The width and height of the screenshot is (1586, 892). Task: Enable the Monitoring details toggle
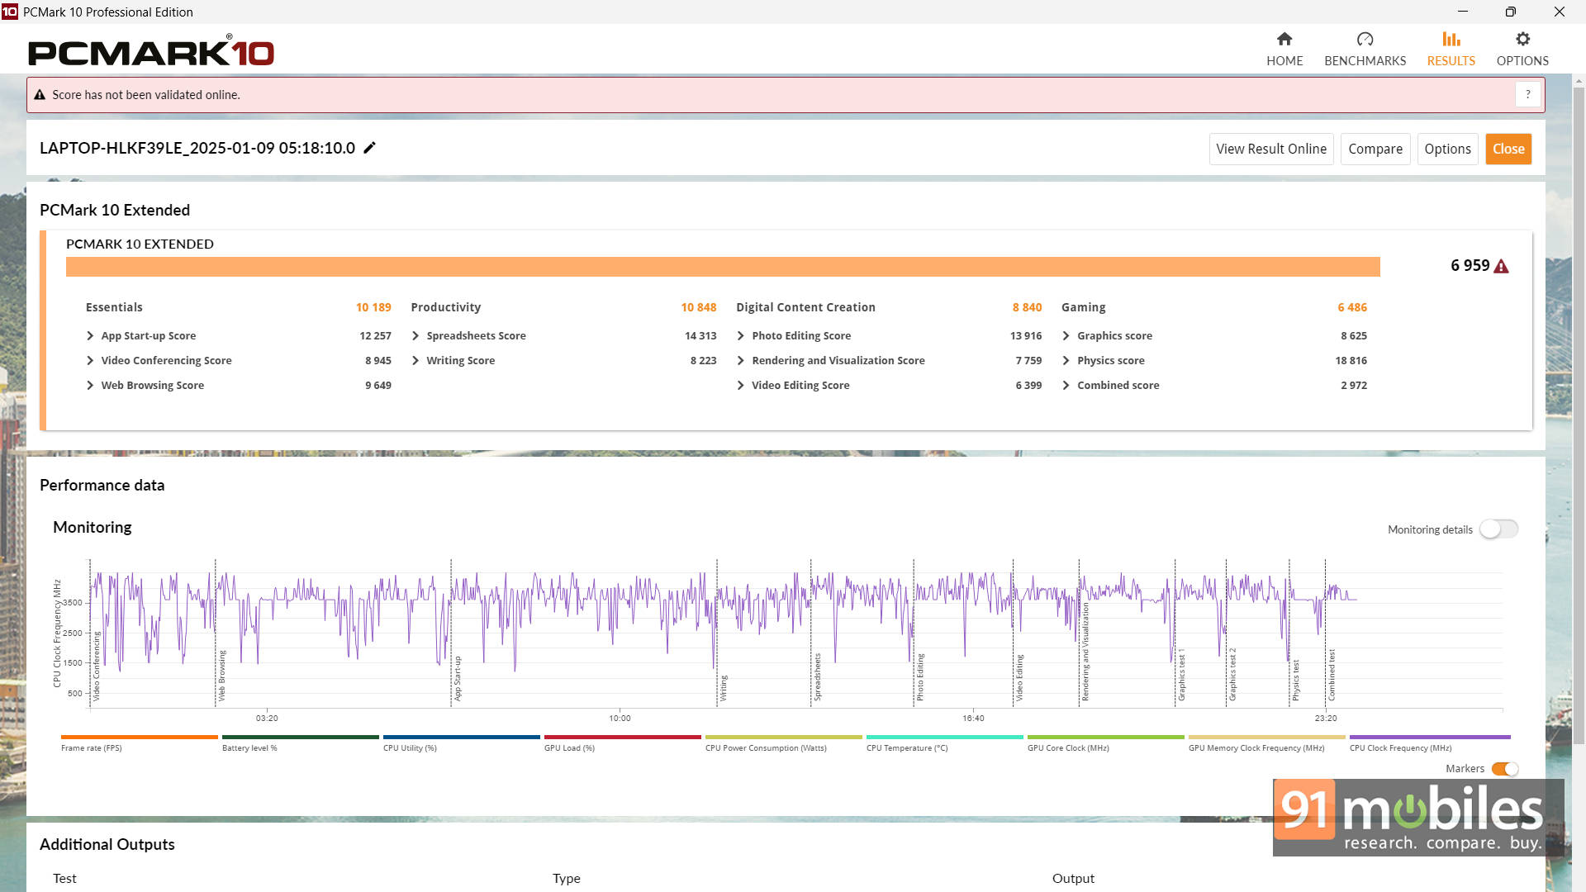[1498, 529]
